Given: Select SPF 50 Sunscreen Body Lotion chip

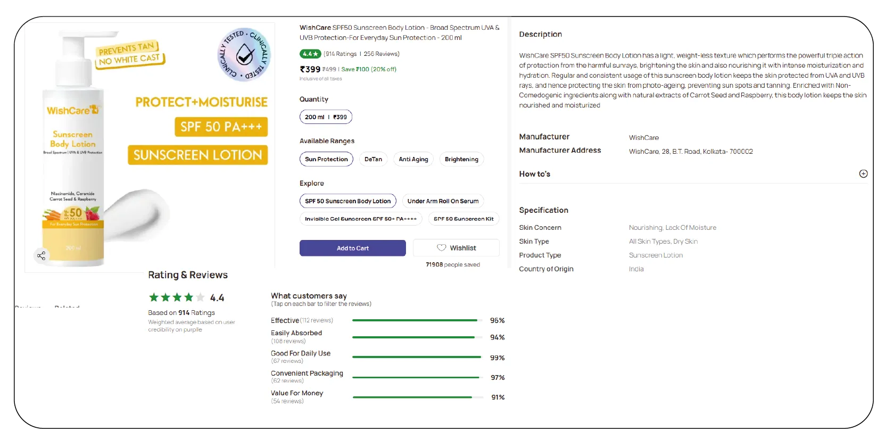Looking at the screenshot, I should pyautogui.click(x=347, y=201).
